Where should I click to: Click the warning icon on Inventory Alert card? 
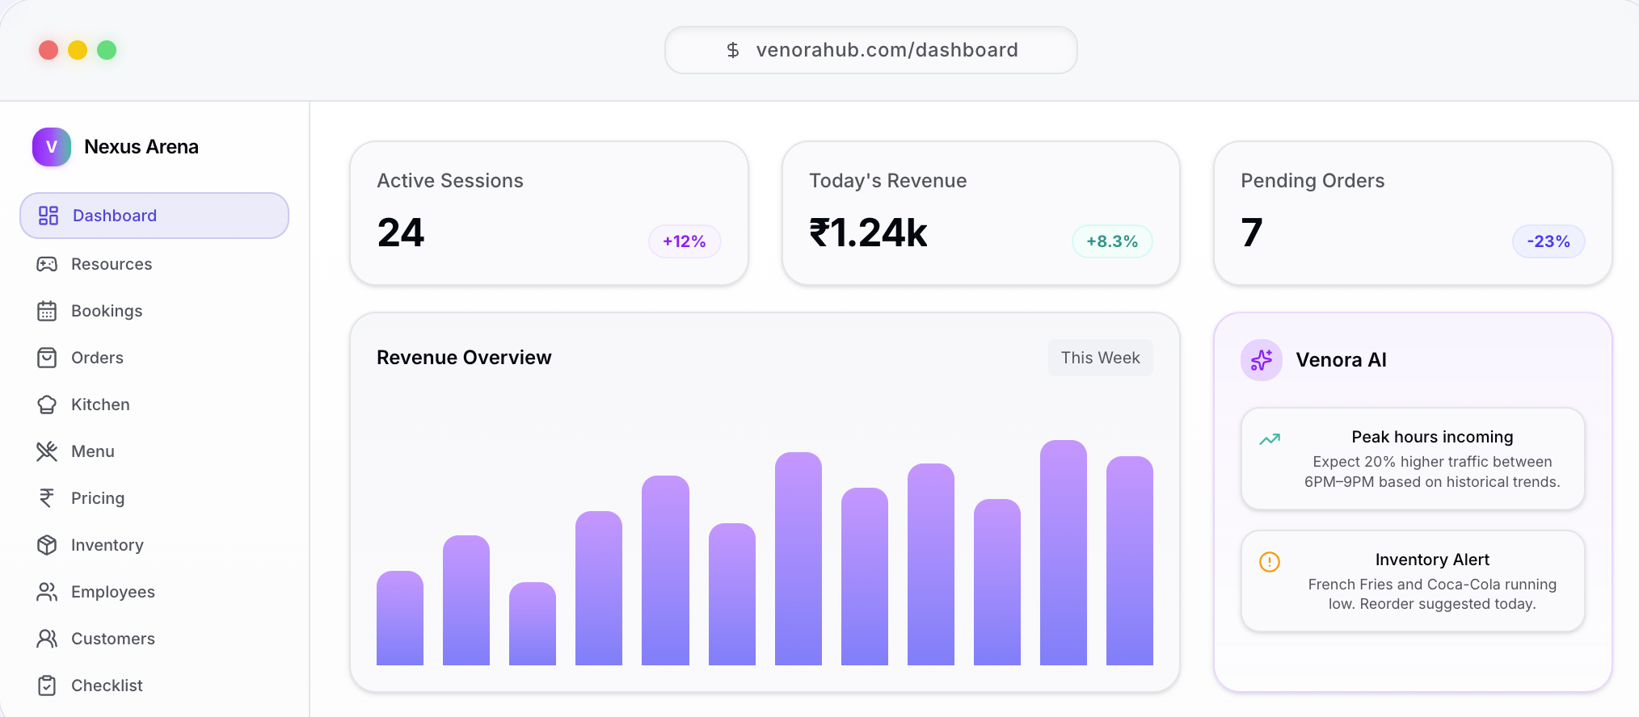1270,561
